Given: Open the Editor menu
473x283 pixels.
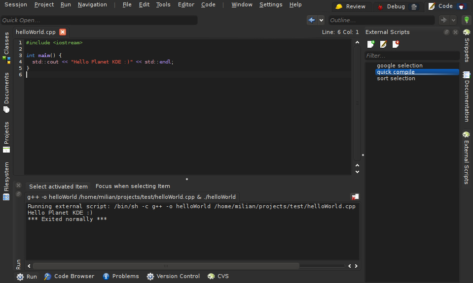Looking at the screenshot, I should point(186,4).
